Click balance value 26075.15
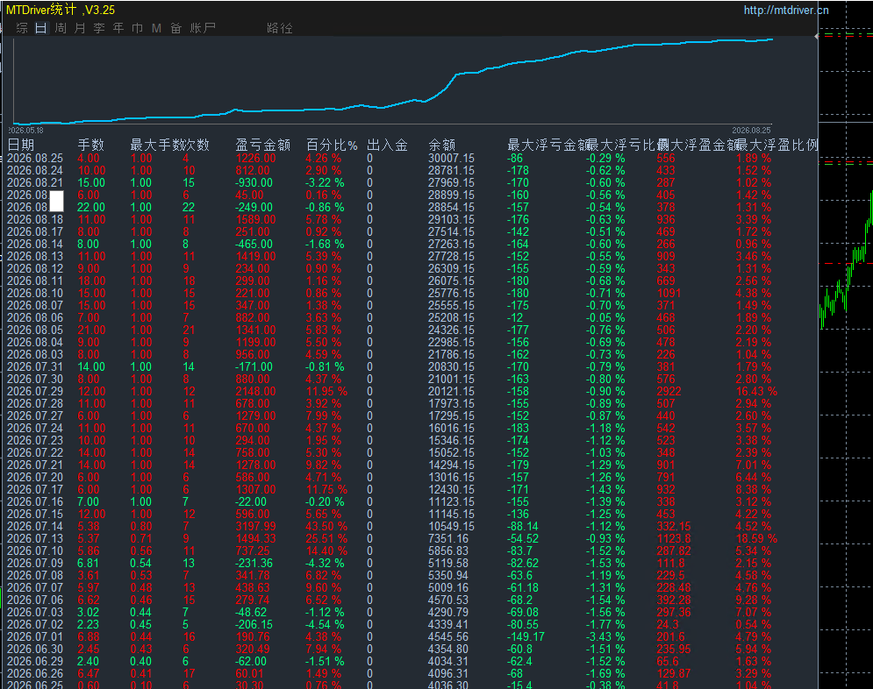The height and width of the screenshot is (689, 873). 452,281
